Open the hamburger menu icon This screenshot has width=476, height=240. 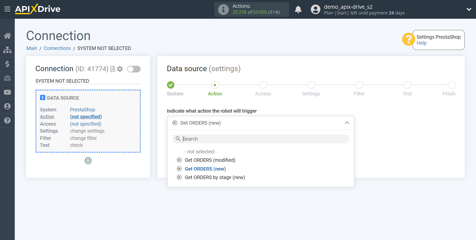[7, 9]
